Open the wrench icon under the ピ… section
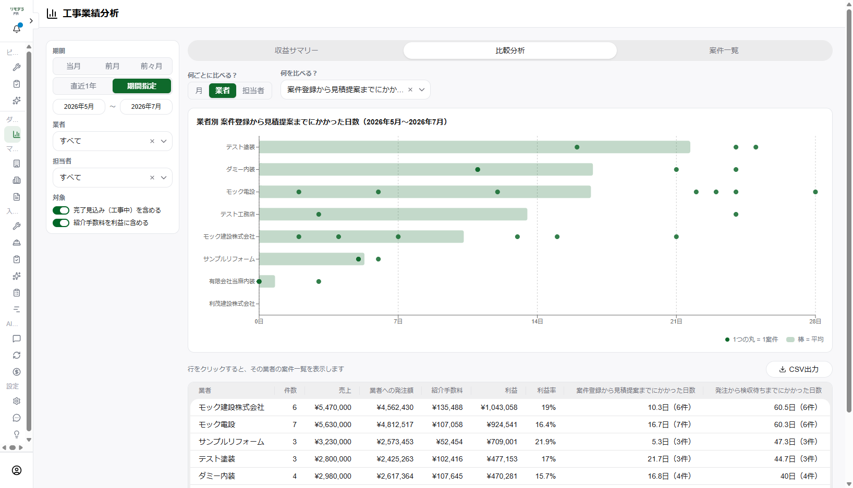Image resolution: width=853 pixels, height=488 pixels. [x=17, y=67]
